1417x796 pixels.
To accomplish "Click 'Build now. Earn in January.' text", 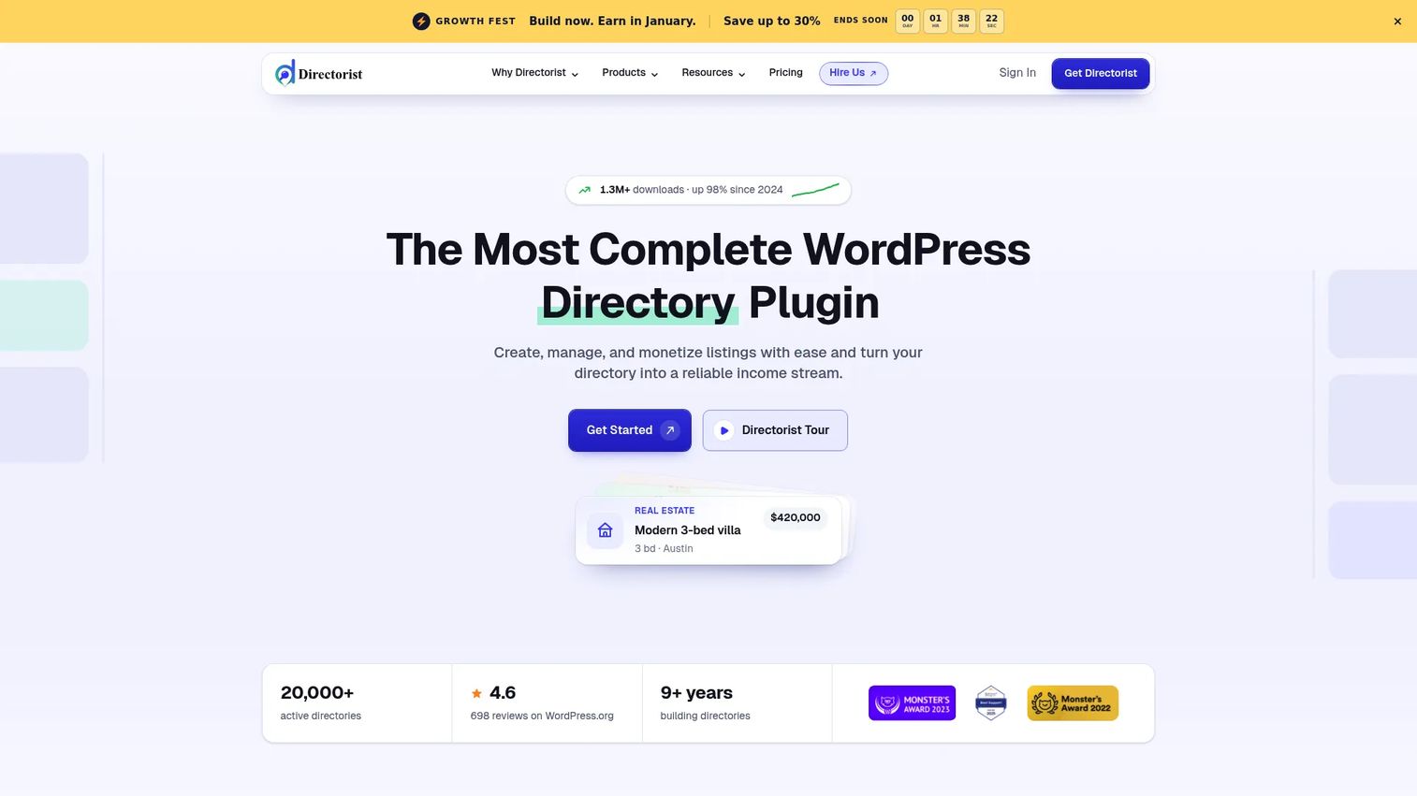I will 612,21.
